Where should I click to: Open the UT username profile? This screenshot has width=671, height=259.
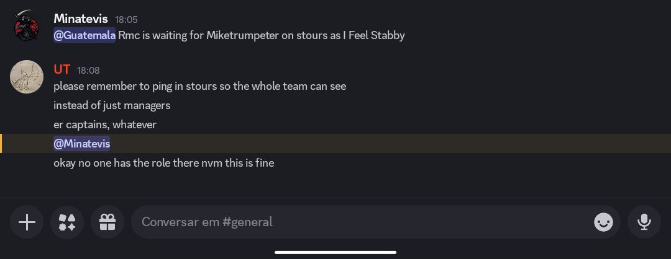point(62,69)
